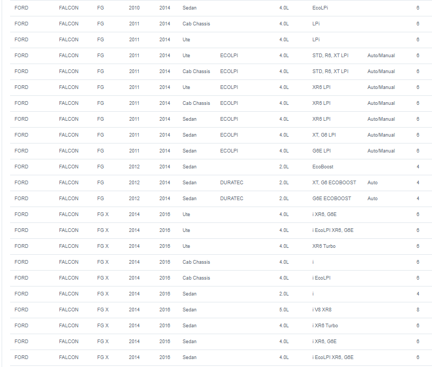The width and height of the screenshot is (432, 367).
Task: Select the 2.0L FG X Sedan row
Action: (221, 294)
